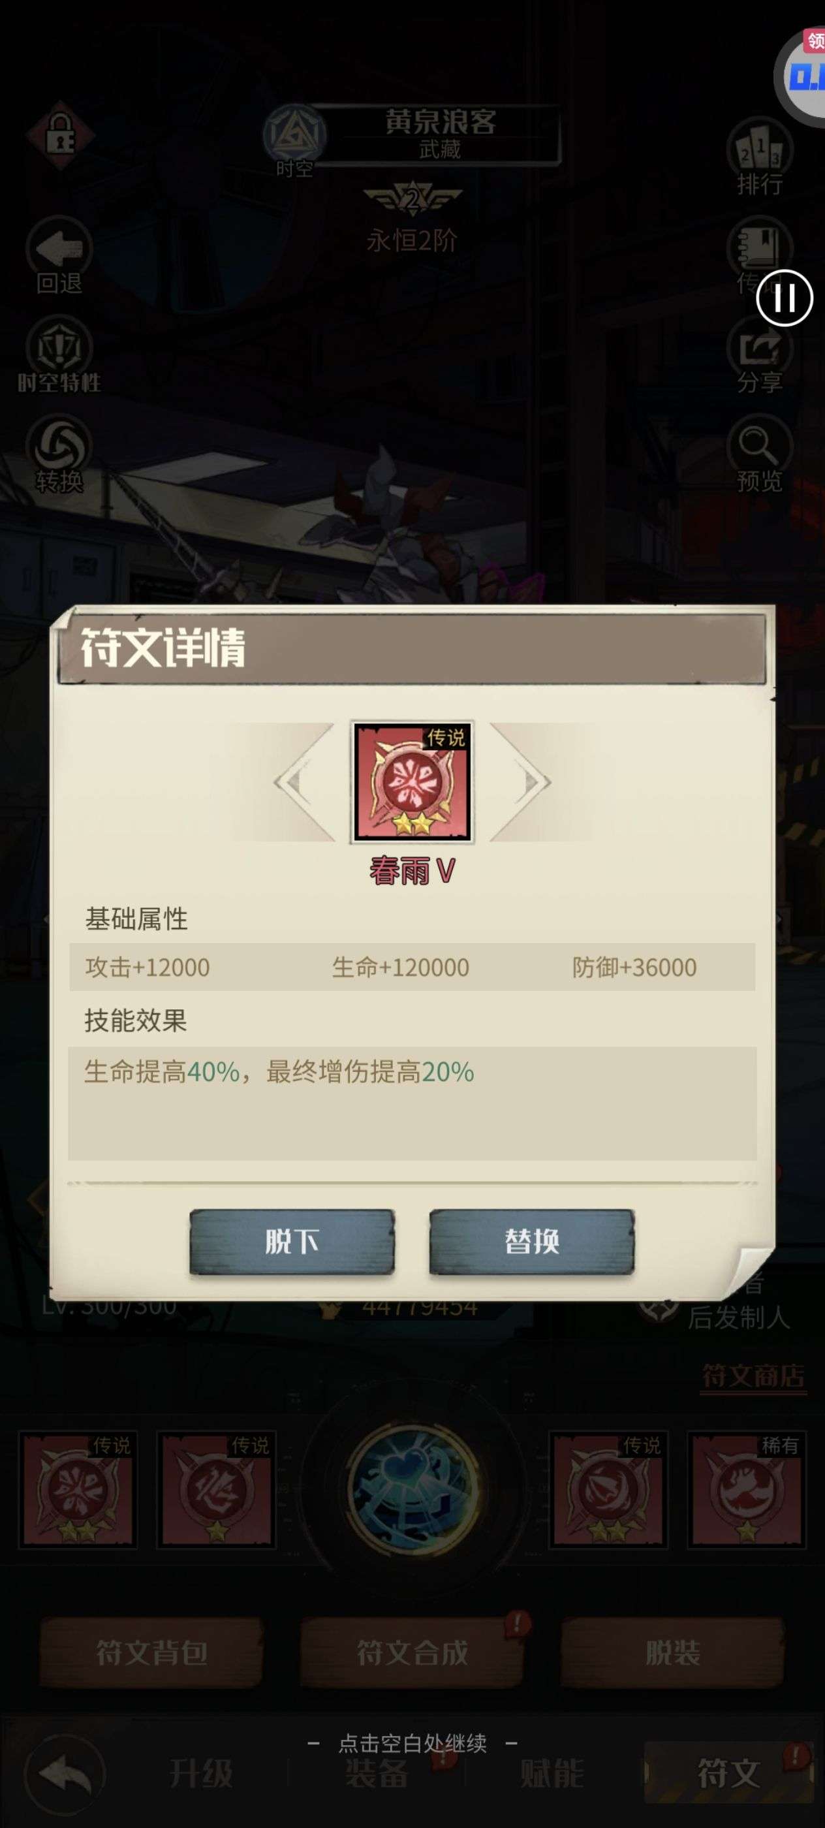This screenshot has width=825, height=1828.
Task: Switch to the 装备 tab
Action: click(x=377, y=1773)
